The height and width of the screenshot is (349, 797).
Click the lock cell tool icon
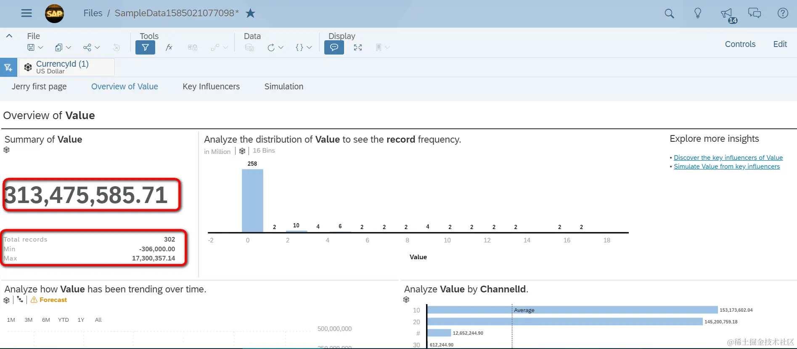coord(193,47)
